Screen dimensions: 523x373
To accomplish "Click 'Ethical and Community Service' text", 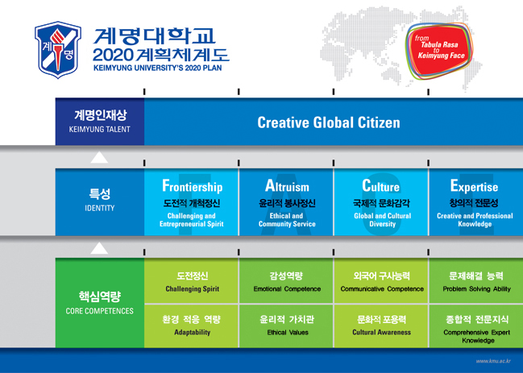I will pyautogui.click(x=287, y=220).
